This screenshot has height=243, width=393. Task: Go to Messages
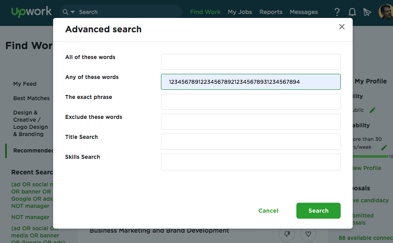pyautogui.click(x=304, y=12)
